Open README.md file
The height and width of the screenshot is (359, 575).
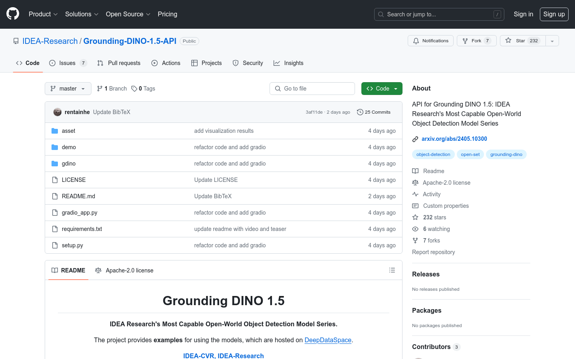(78, 196)
